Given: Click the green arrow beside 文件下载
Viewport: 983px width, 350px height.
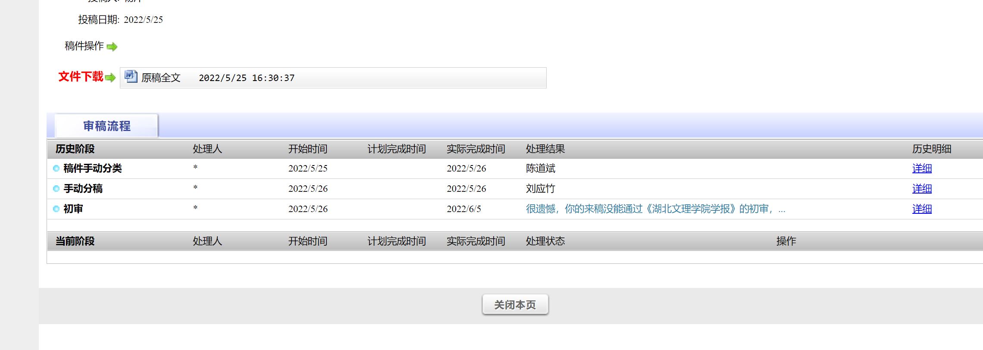Looking at the screenshot, I should (110, 78).
